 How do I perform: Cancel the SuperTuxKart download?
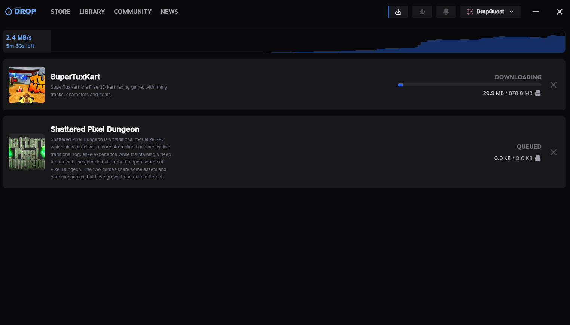553,85
